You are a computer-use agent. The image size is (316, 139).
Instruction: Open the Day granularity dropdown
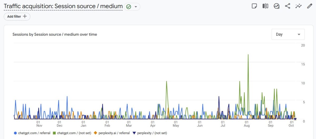coord(288,34)
